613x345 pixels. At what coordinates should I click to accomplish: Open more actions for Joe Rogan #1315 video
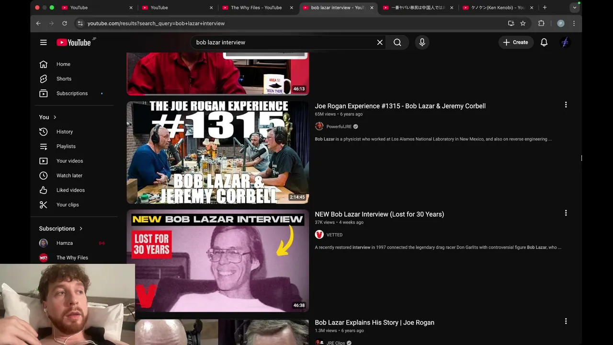[566, 105]
